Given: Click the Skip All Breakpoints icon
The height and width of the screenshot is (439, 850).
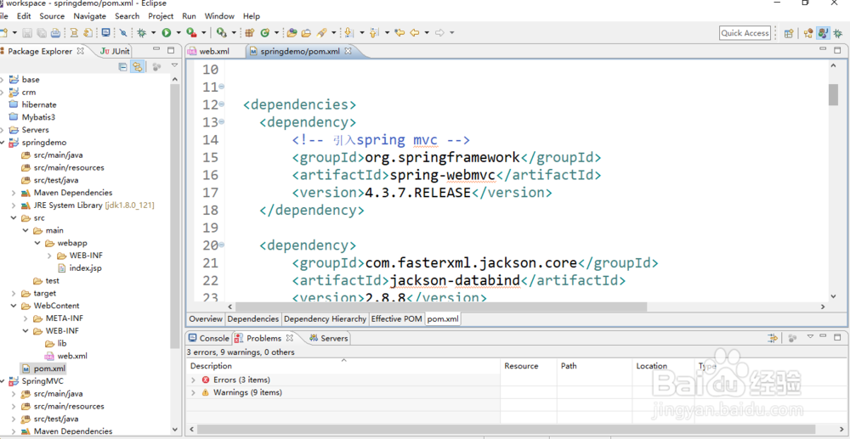Looking at the screenshot, I should click(x=123, y=33).
